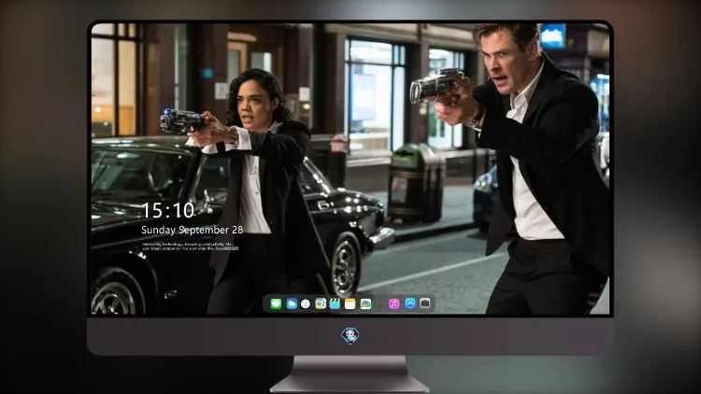
Task: Launch the Camera app from the dock
Action: pyautogui.click(x=425, y=303)
